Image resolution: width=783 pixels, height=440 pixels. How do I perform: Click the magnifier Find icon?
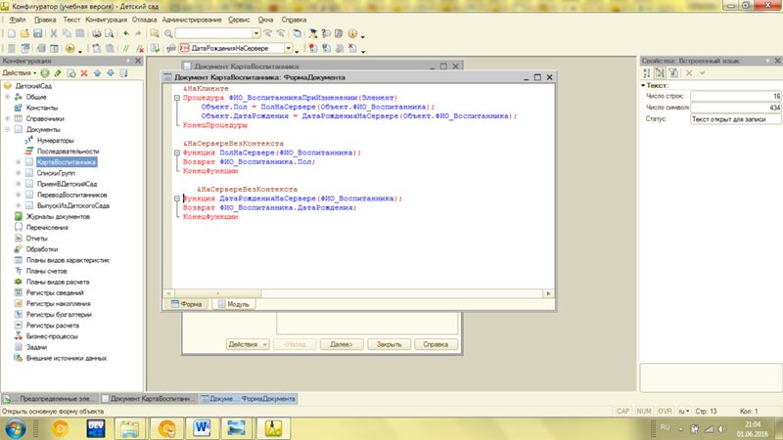[168, 33]
